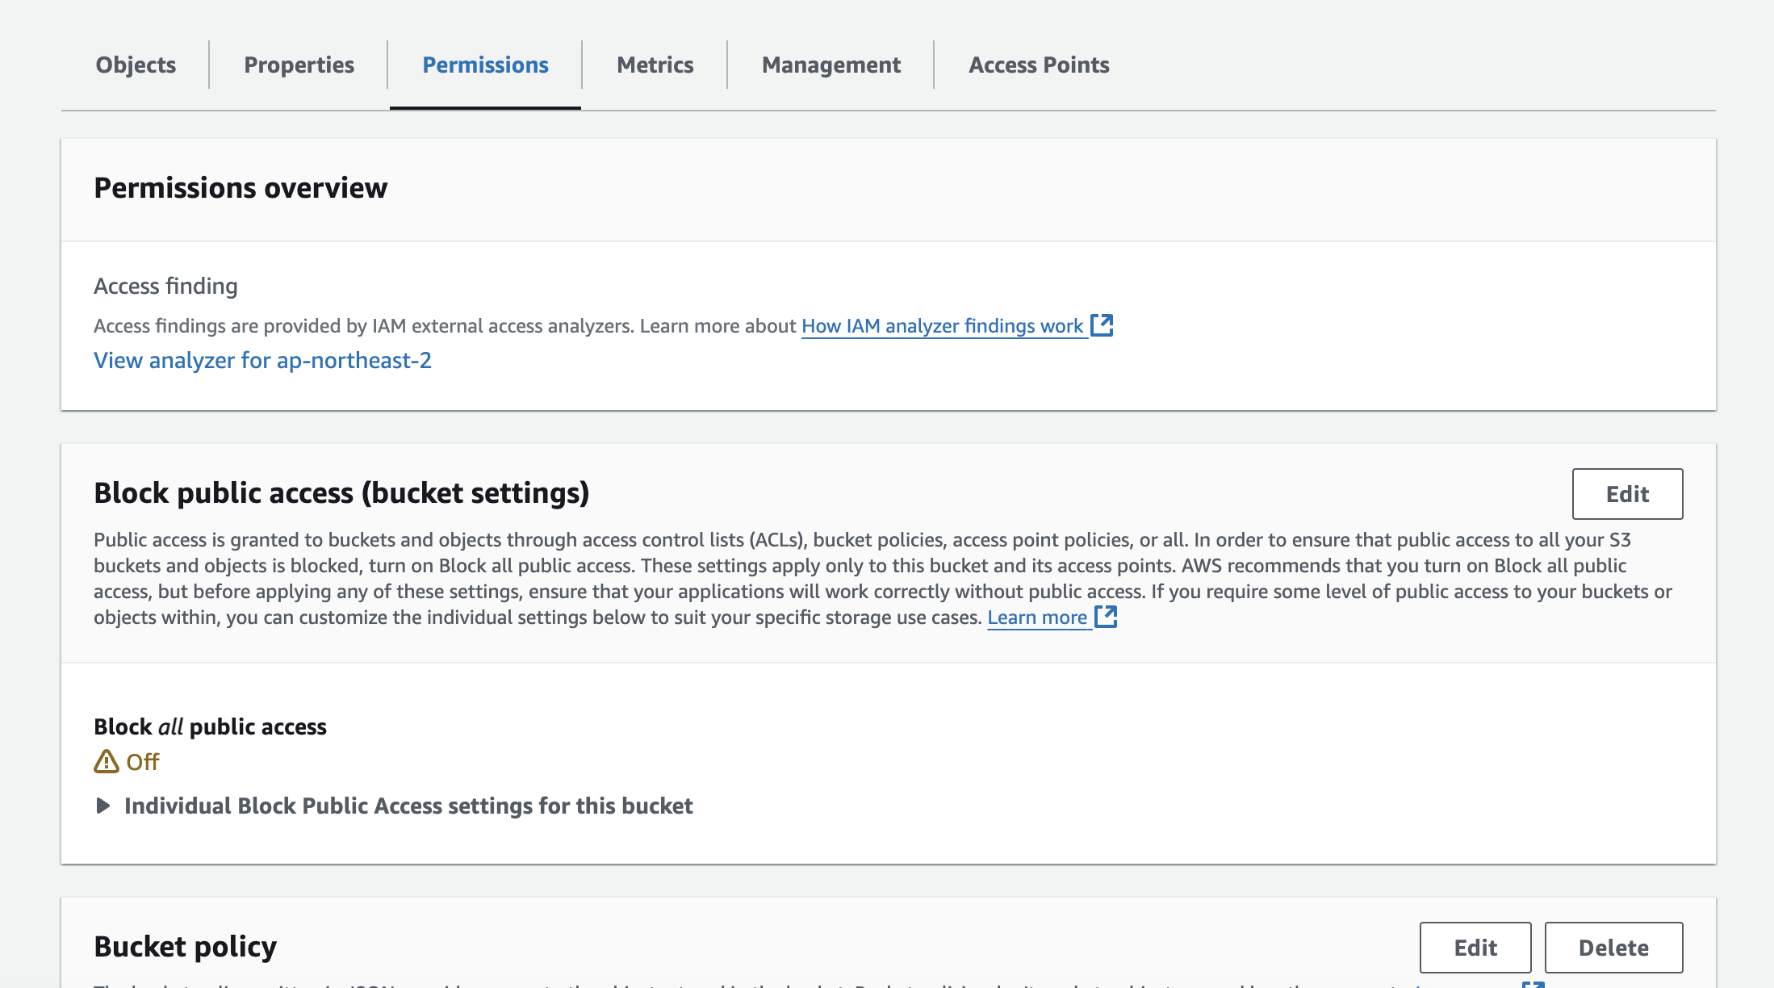Go to the Metrics tab
The image size is (1774, 988).
click(655, 65)
